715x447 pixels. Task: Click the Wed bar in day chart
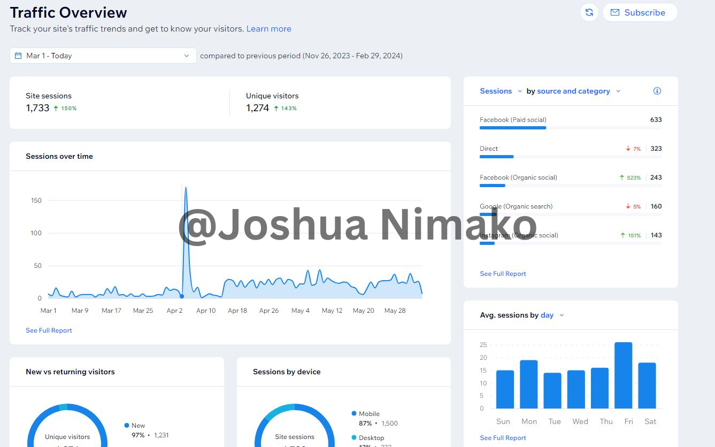pos(576,389)
